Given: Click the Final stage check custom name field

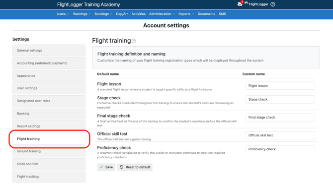Looking at the screenshot, I should click(x=280, y=118).
